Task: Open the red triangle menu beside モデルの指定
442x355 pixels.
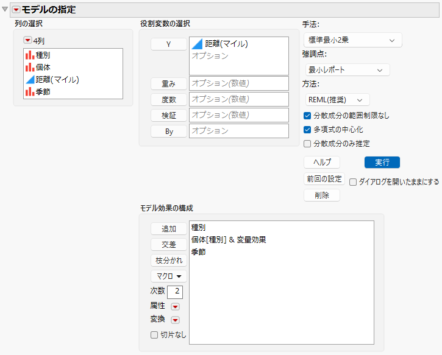Action: click(x=16, y=10)
